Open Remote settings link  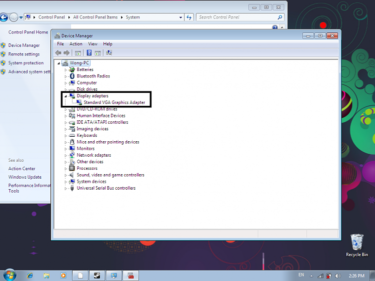pyautogui.click(x=24, y=54)
